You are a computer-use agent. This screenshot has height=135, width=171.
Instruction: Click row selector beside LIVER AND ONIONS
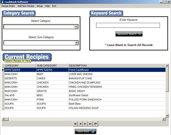click(x=3, y=74)
